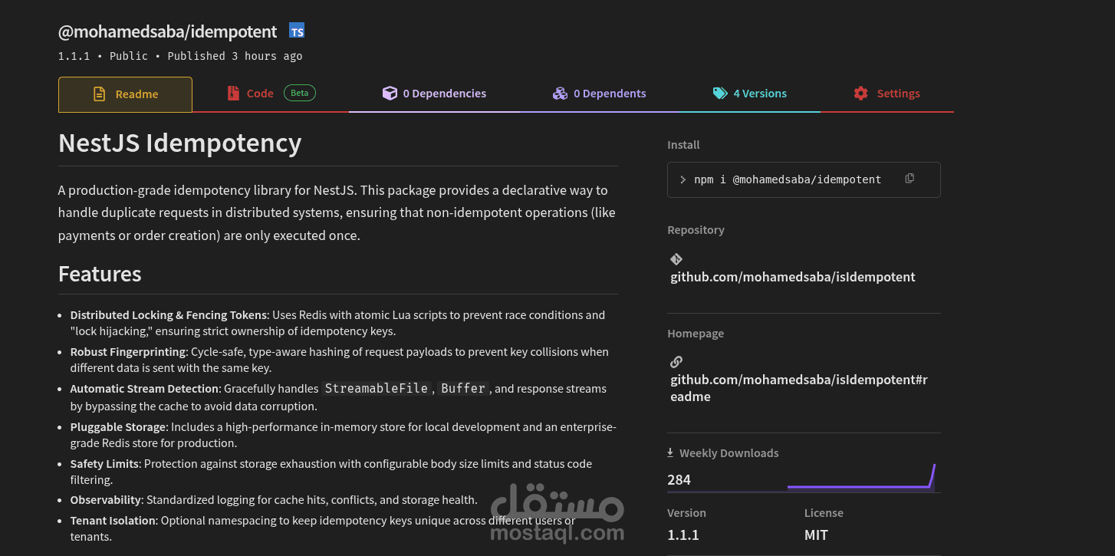Click the TypeScript TS badge icon

point(297,31)
